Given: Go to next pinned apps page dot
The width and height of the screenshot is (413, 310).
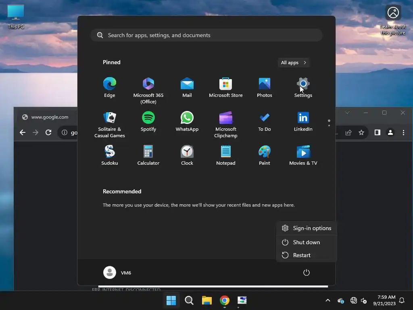Looking at the screenshot, I should pyautogui.click(x=329, y=126).
